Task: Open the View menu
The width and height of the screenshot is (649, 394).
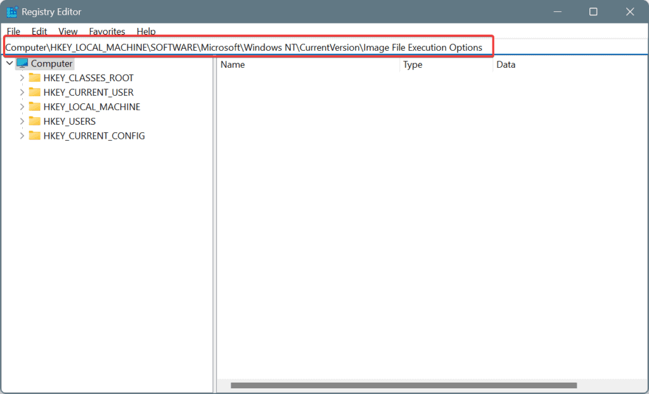Action: (x=68, y=32)
